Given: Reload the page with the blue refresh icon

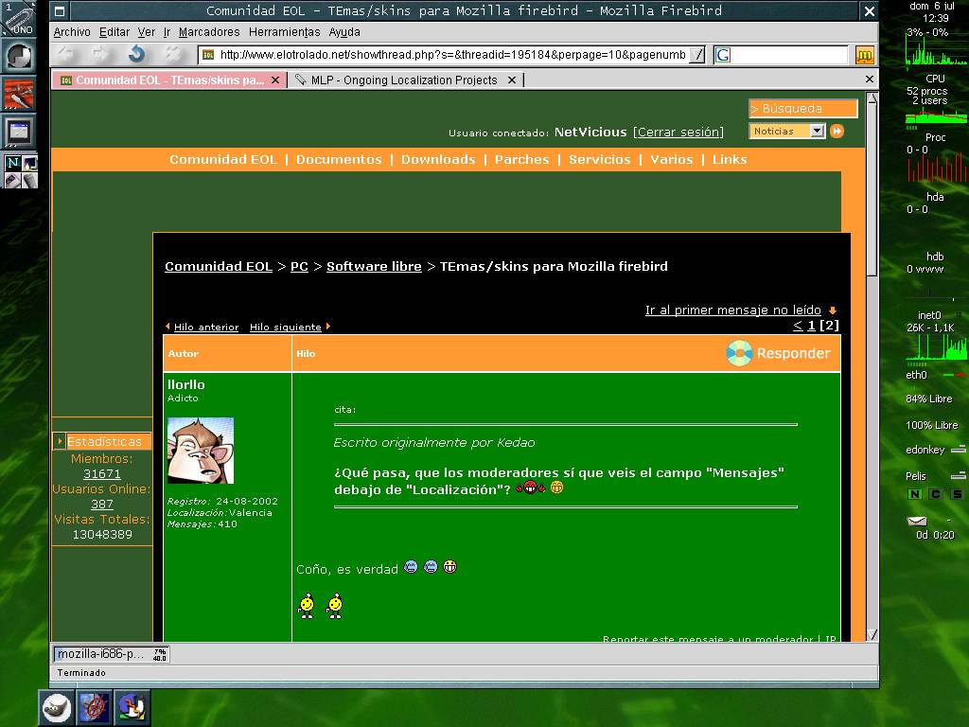Looking at the screenshot, I should 136,54.
